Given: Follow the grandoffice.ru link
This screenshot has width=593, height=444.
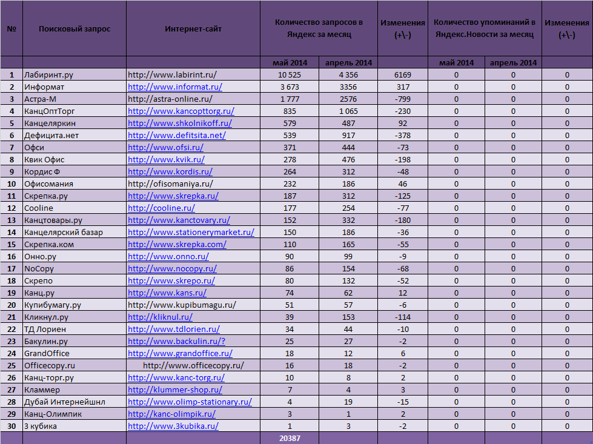Looking at the screenshot, I should pyautogui.click(x=180, y=353).
